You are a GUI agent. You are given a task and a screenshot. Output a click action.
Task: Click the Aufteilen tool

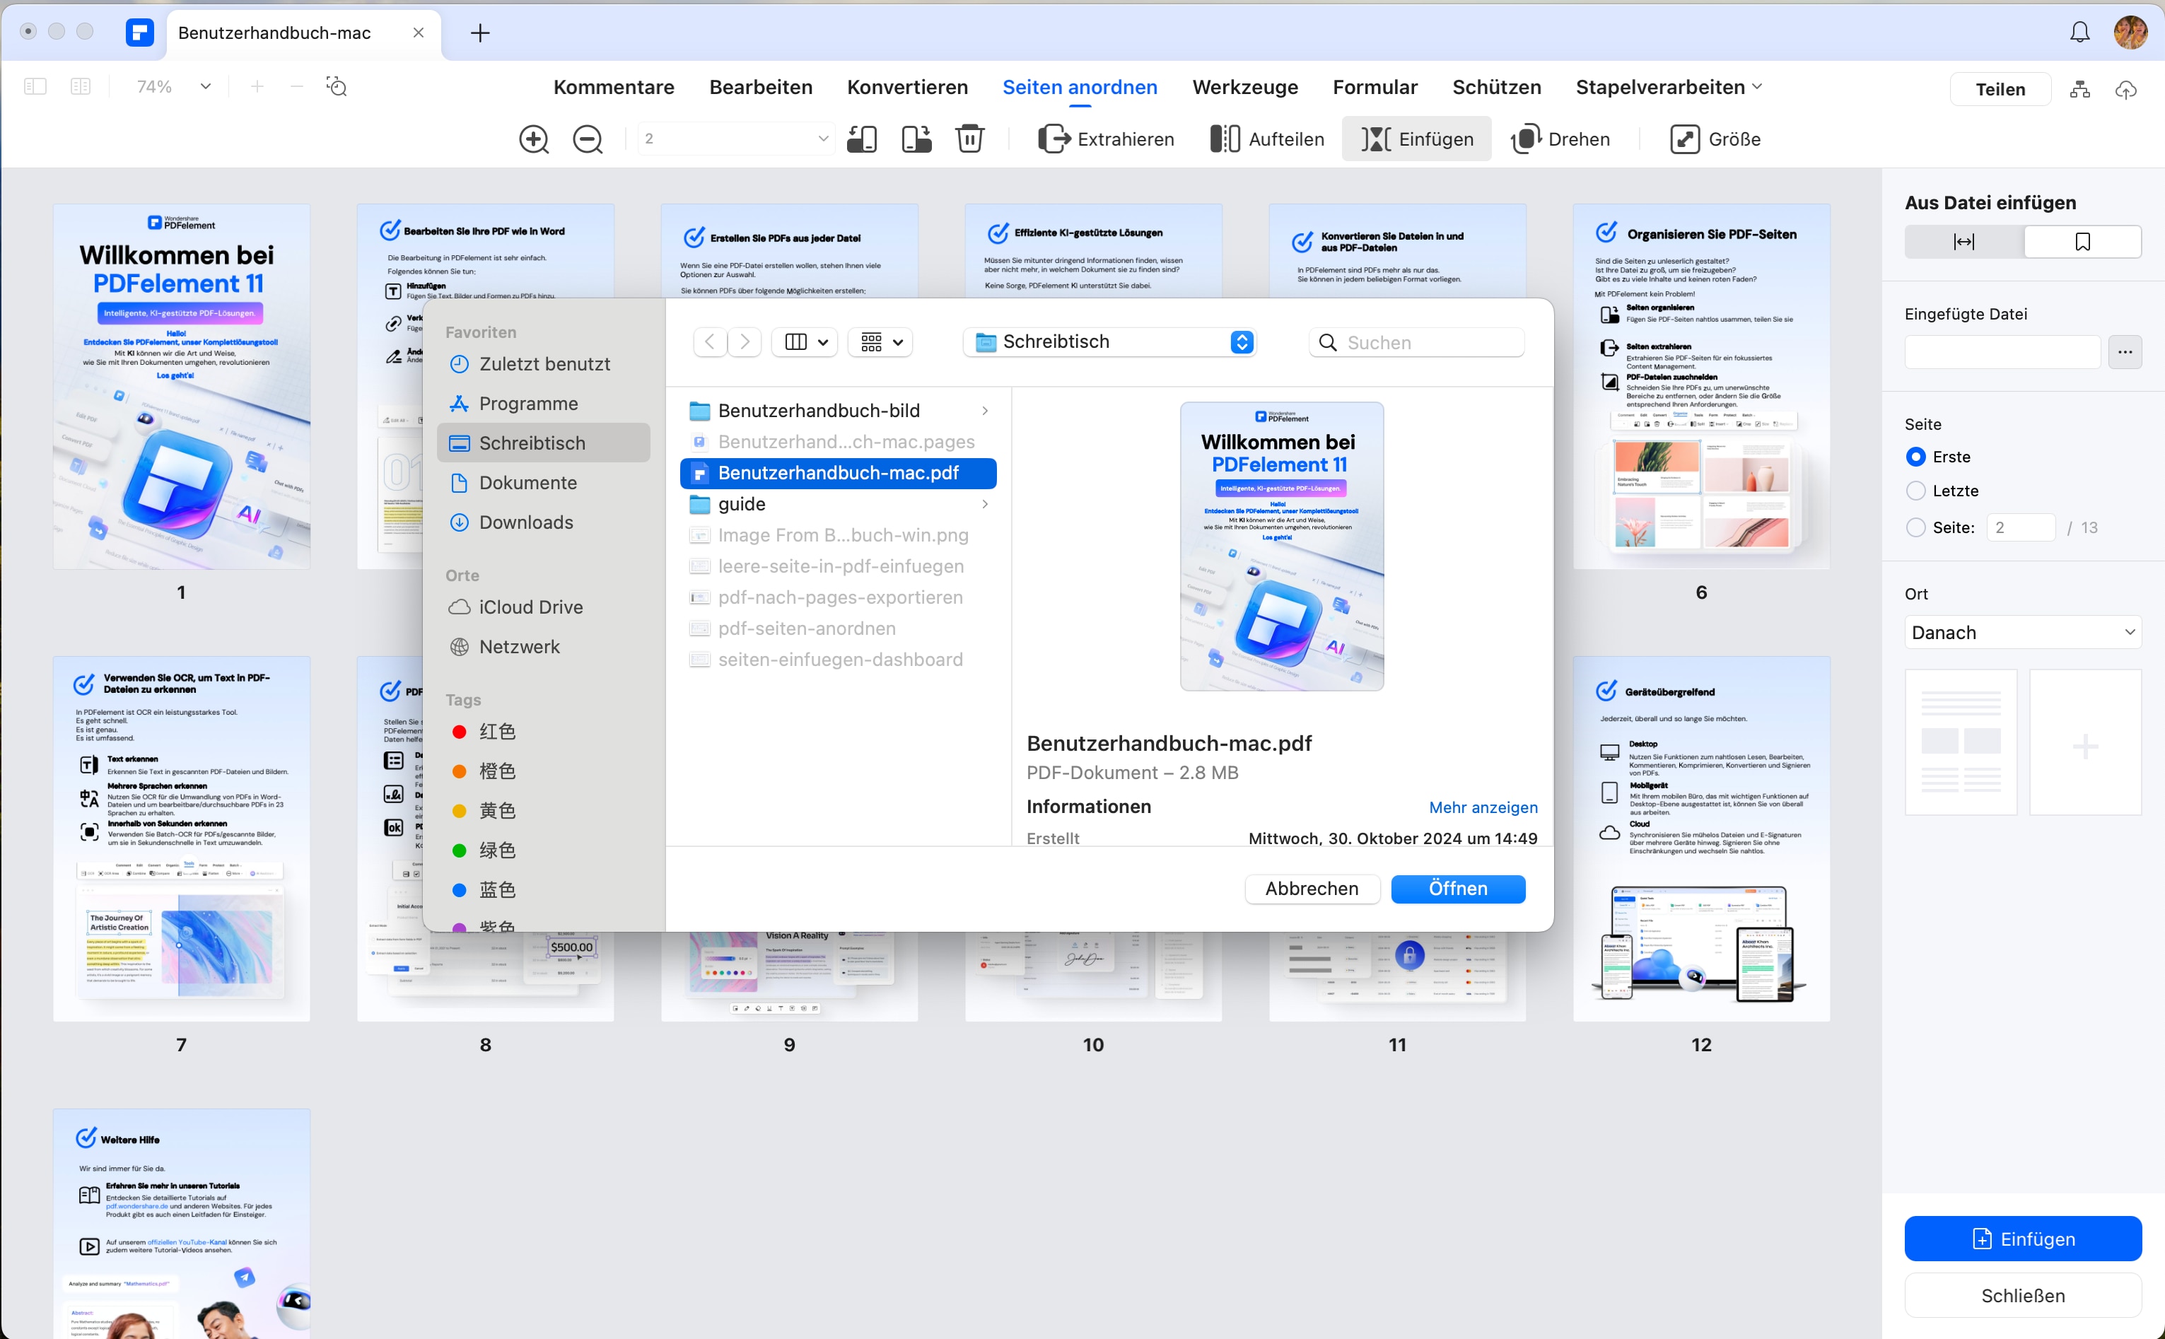(x=1267, y=139)
